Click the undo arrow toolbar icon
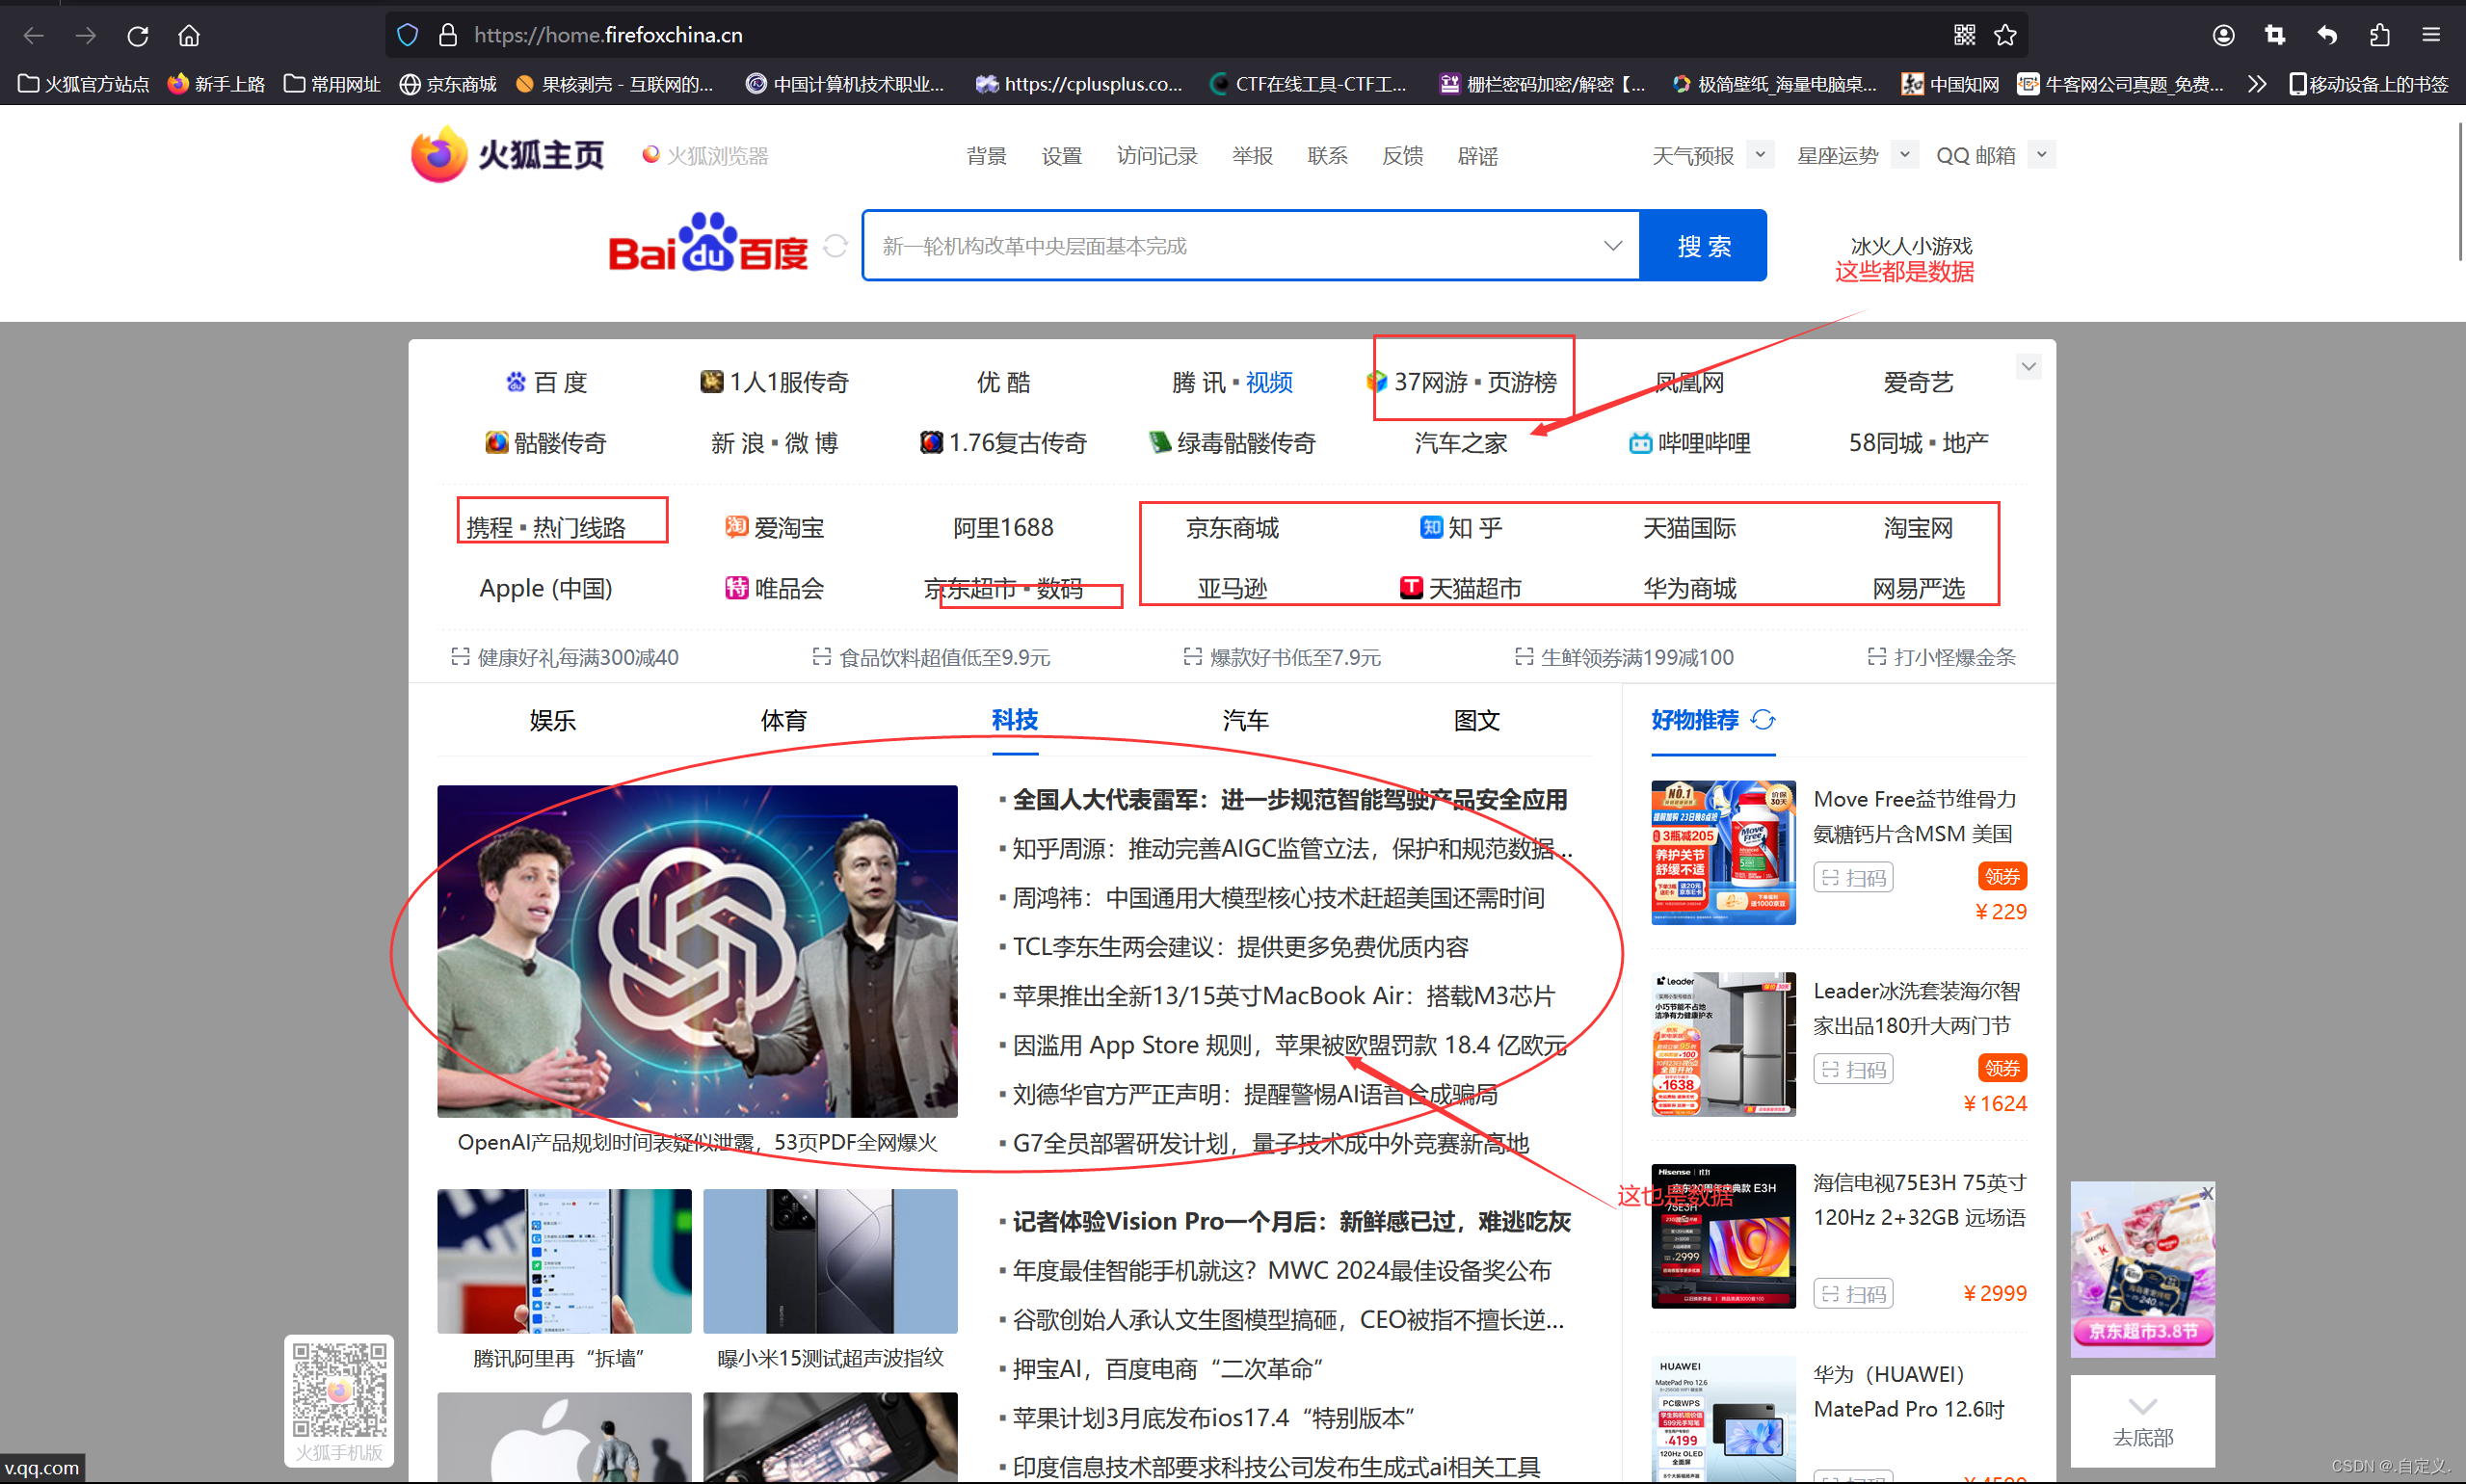The height and width of the screenshot is (1484, 2466). pyautogui.click(x=2327, y=36)
